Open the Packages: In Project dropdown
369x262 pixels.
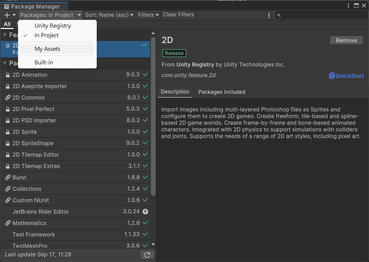point(51,15)
